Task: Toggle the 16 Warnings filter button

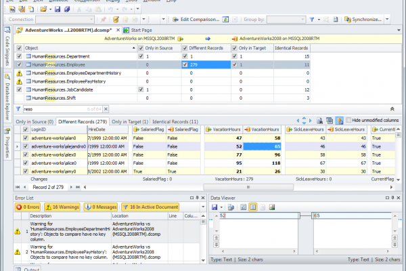Action: 62,207
